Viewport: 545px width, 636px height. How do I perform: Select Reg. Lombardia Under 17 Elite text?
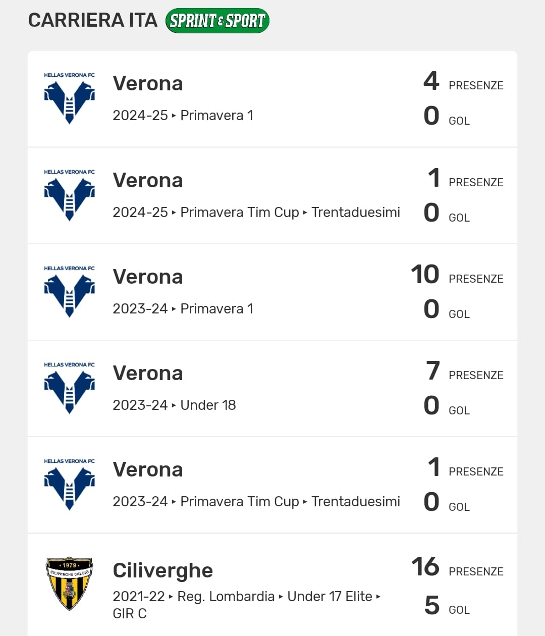click(246, 597)
